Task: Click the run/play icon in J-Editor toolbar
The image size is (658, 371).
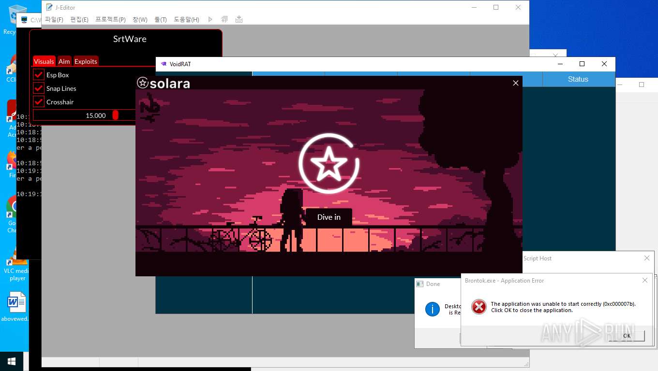Action: tap(210, 19)
